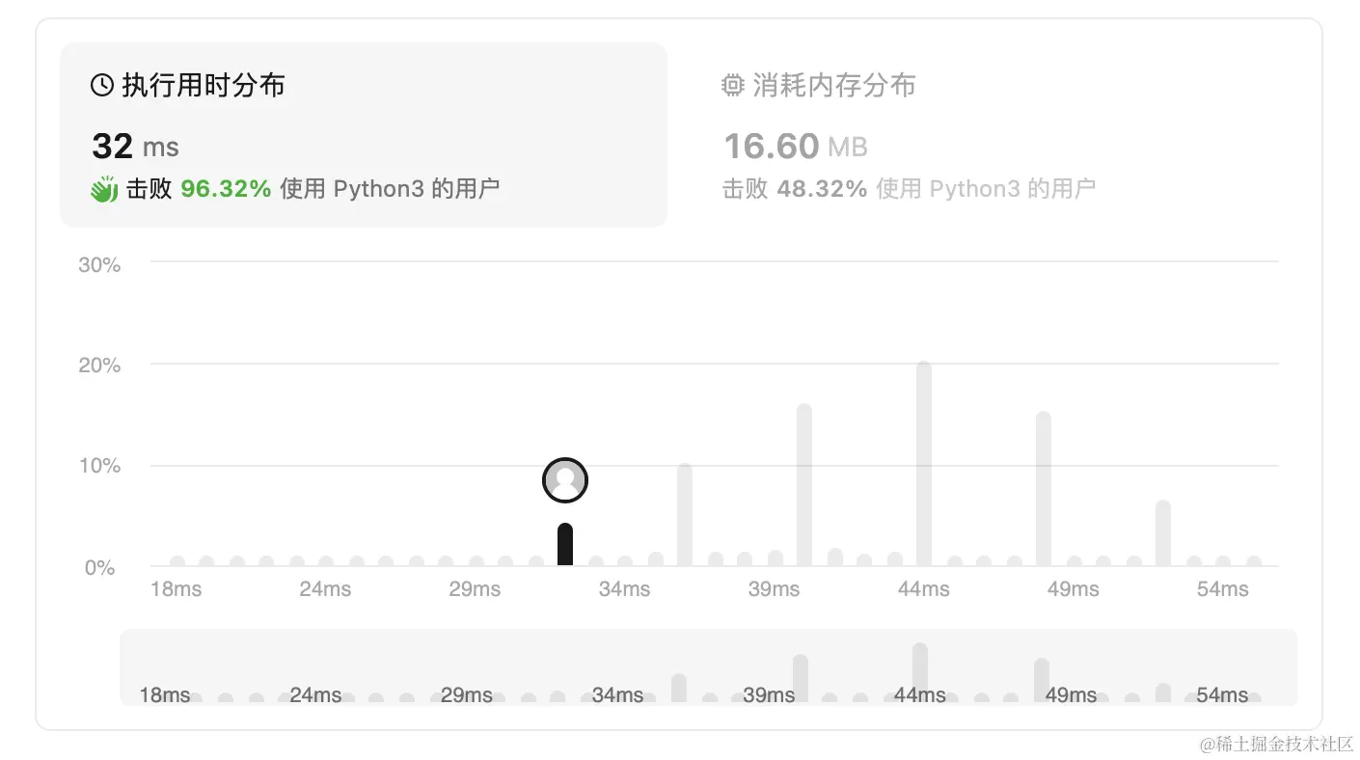Screen dimensions: 1360x760
Task: Click the tallest bar near 44ms
Action: coord(923,463)
